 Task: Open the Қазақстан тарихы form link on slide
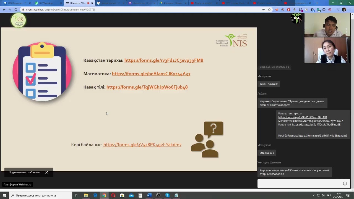point(164,60)
